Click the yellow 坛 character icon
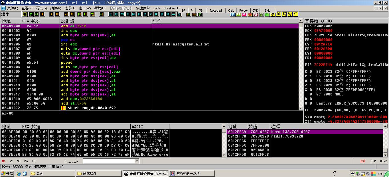389x177 pixels. coord(295,14)
